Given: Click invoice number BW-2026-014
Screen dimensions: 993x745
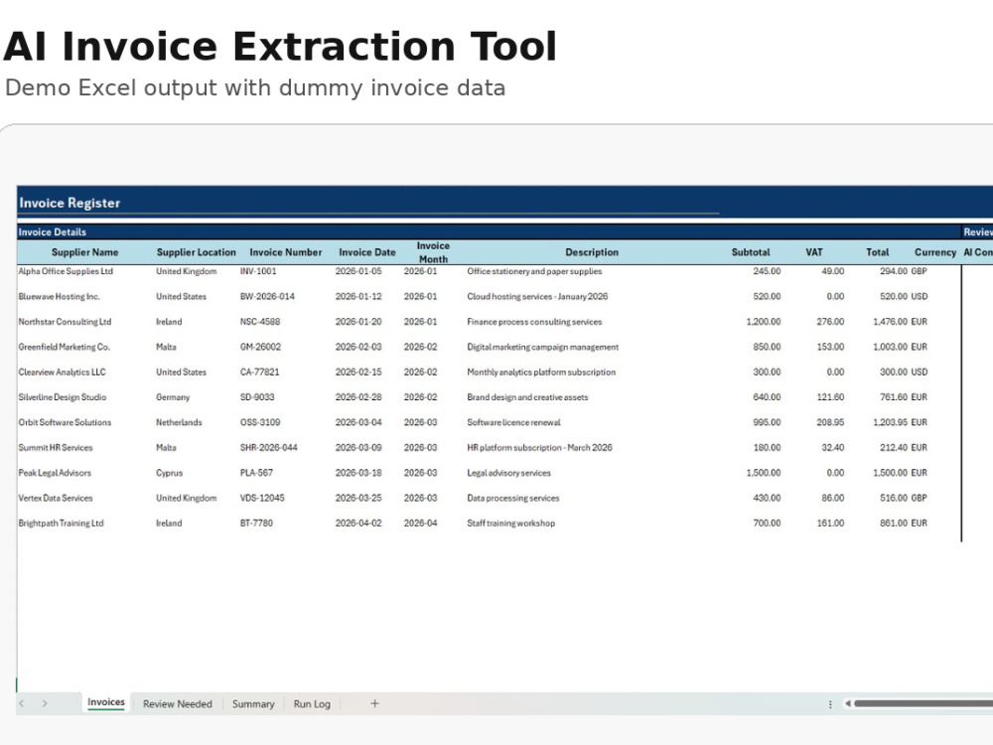Looking at the screenshot, I should pyautogui.click(x=267, y=296).
